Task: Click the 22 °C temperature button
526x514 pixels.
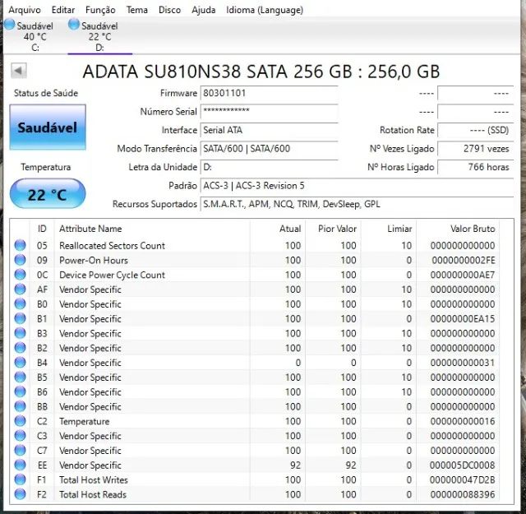Action: tap(48, 194)
